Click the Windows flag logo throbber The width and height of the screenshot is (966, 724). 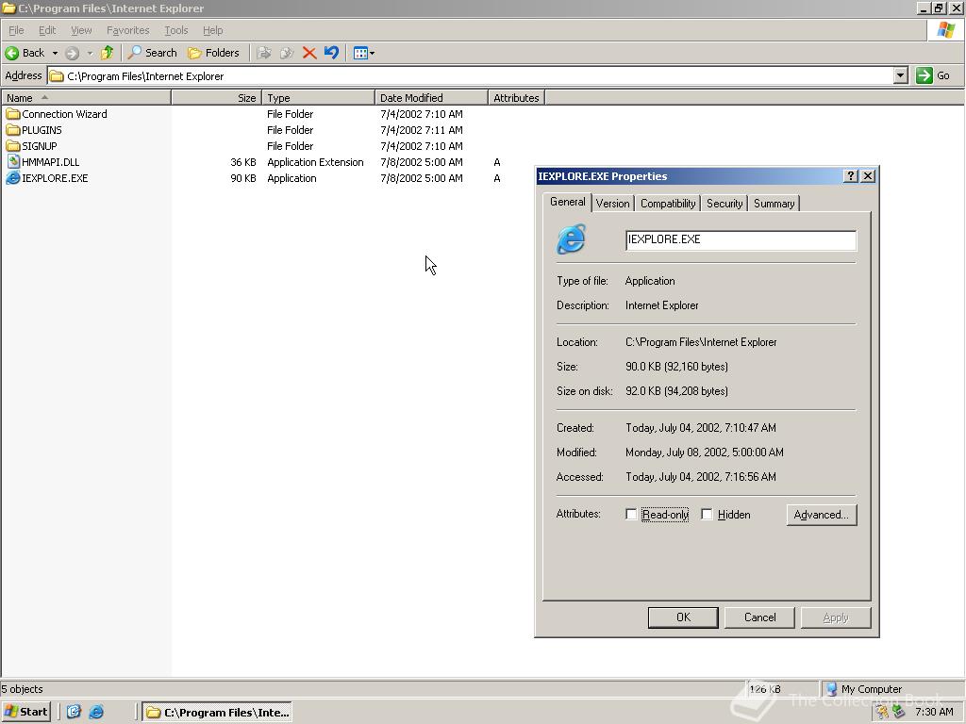click(945, 30)
